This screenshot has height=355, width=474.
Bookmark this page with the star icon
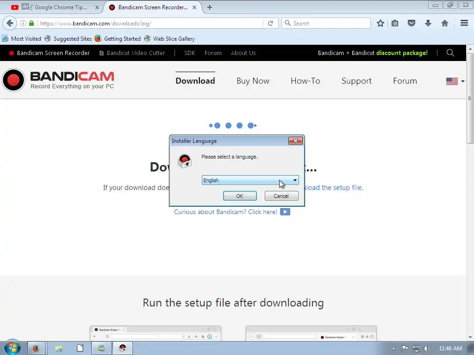point(380,23)
